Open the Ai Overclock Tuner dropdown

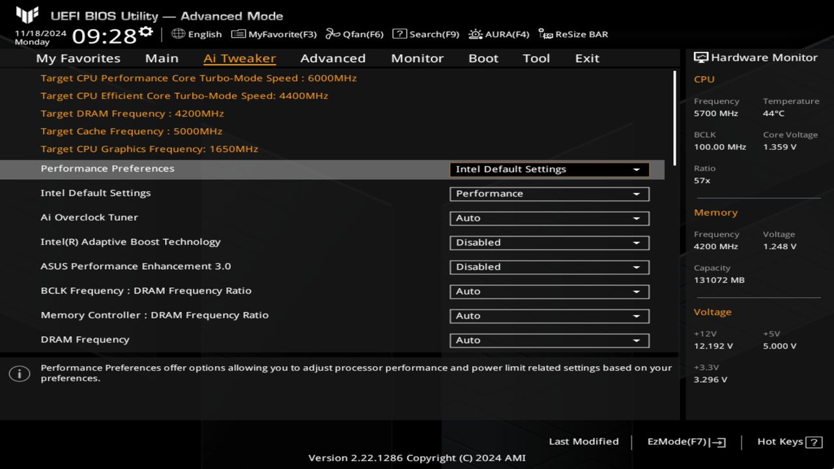549,218
